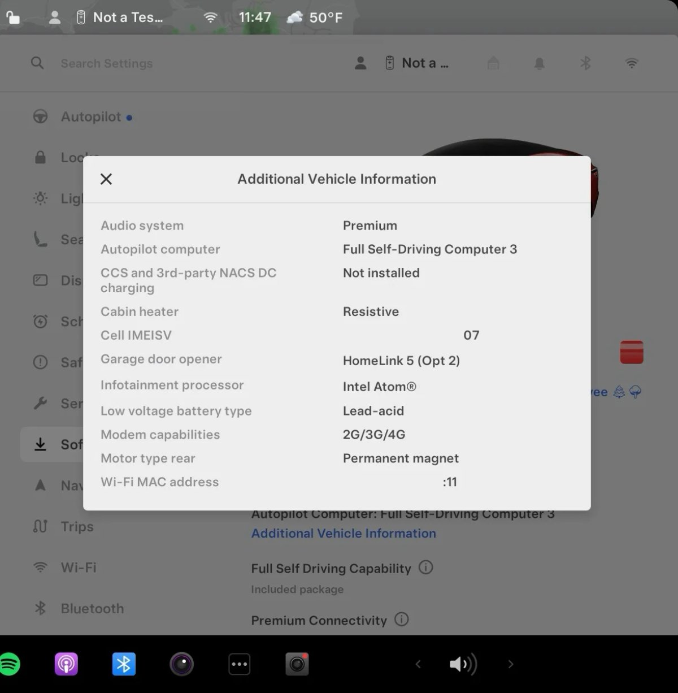Open the weather indicator showing 50°F
This screenshot has height=693, width=678.
pyautogui.click(x=315, y=18)
